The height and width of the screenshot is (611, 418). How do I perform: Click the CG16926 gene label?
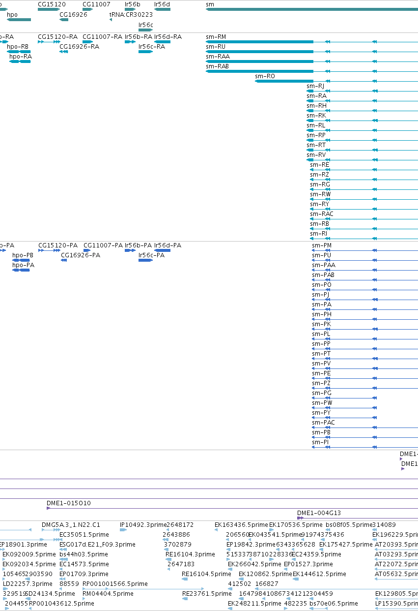(x=73, y=14)
